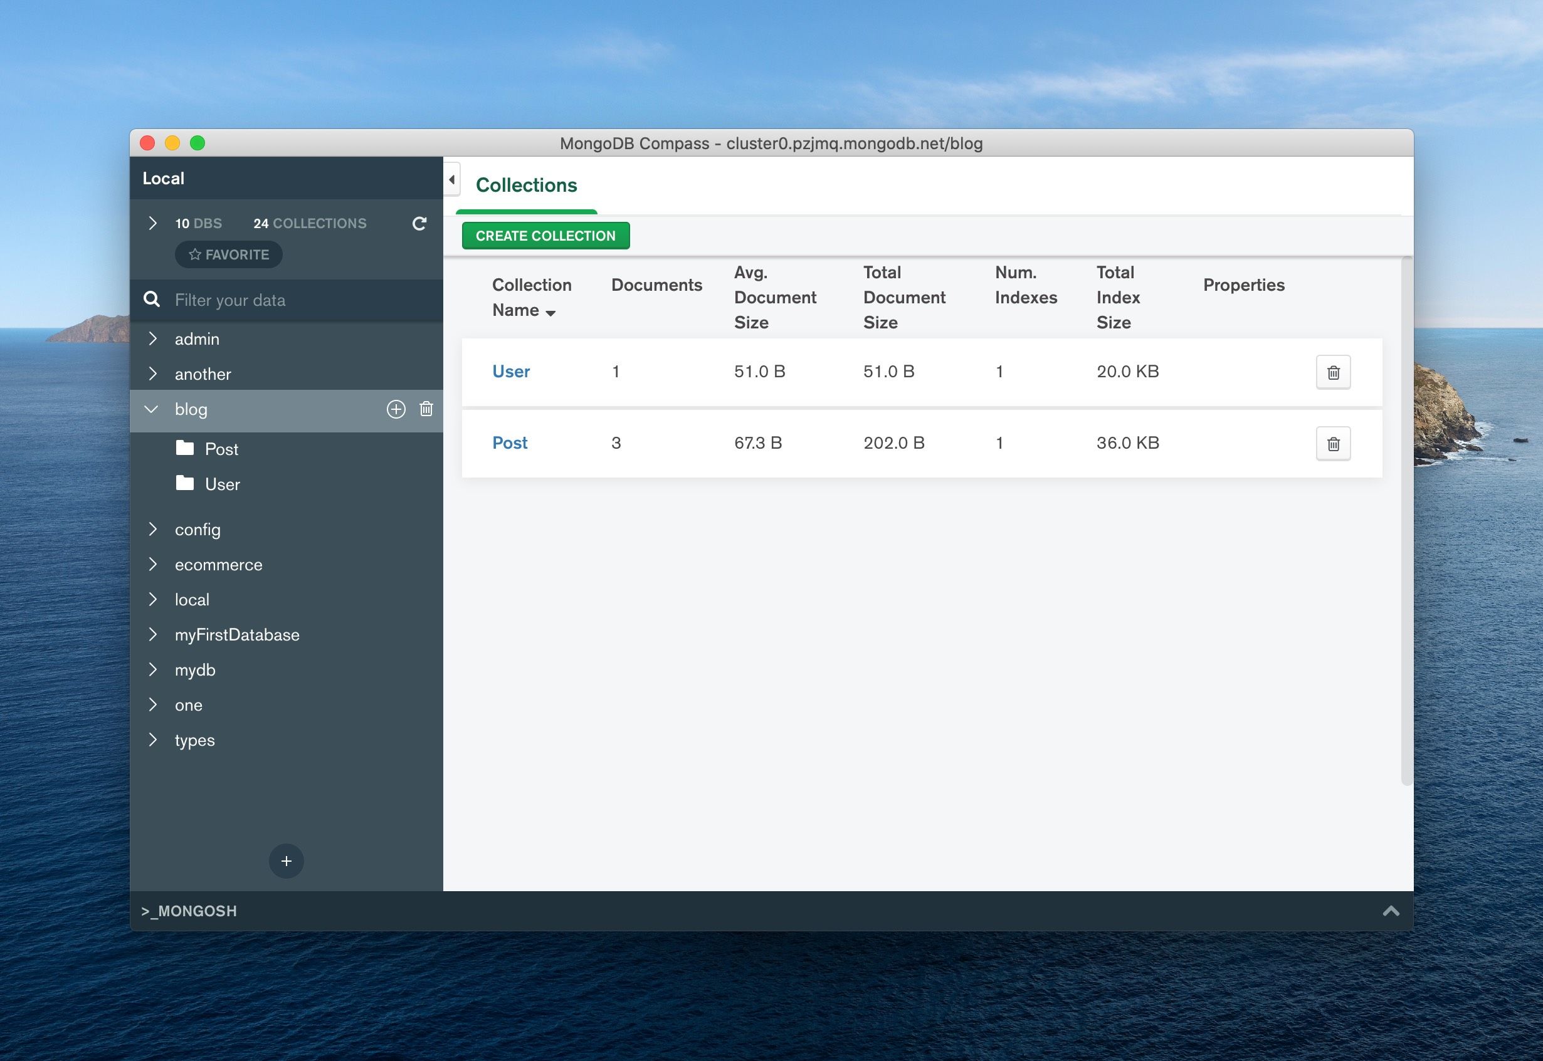The height and width of the screenshot is (1061, 1543).
Task: Click the User folder icon under blog
Action: [x=185, y=484]
